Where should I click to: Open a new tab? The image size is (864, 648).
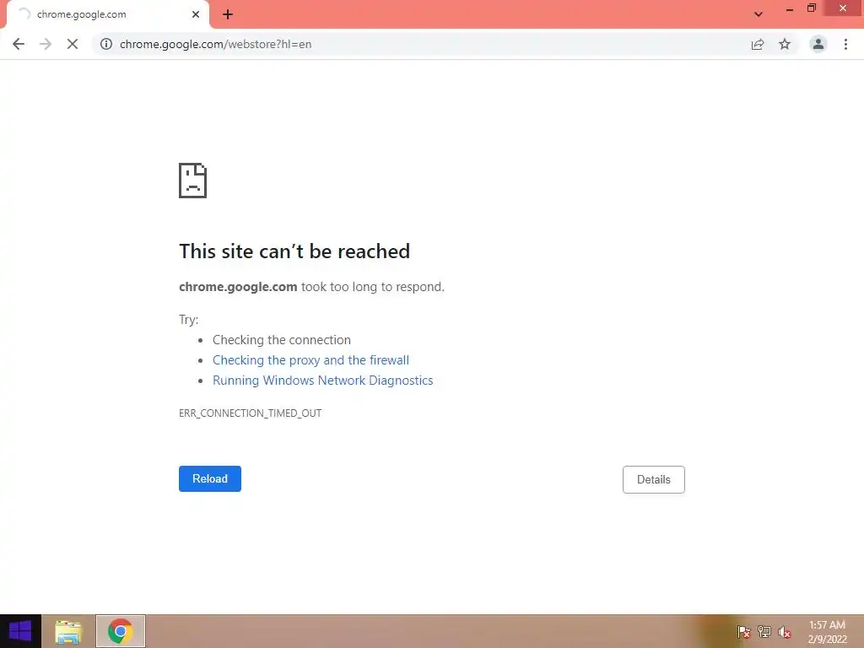pos(228,14)
